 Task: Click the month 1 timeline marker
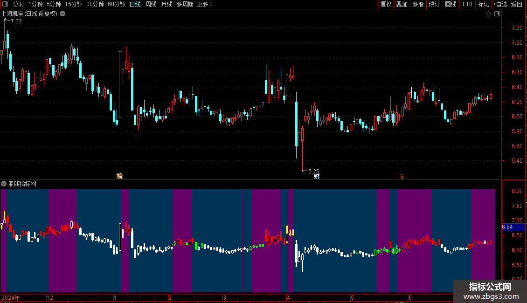(115, 297)
